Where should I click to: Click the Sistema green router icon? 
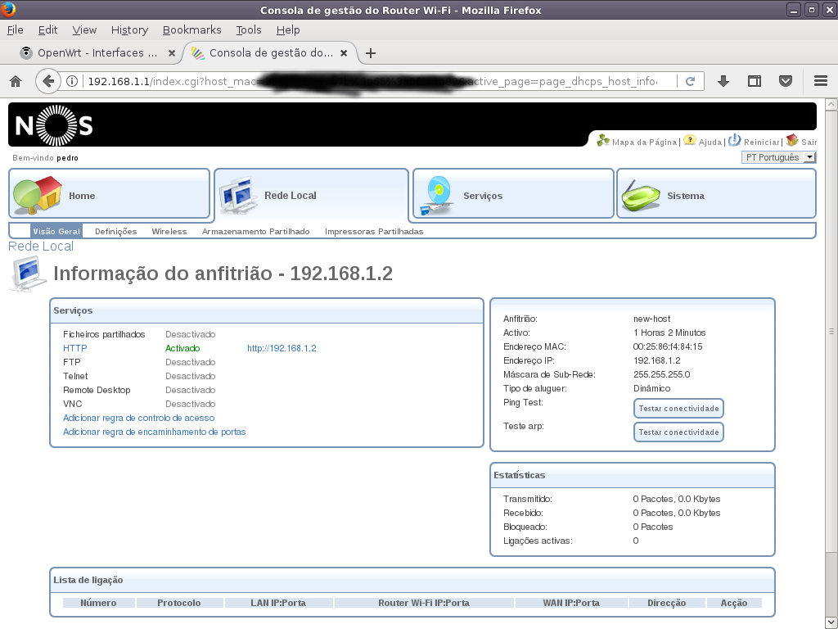tap(640, 196)
